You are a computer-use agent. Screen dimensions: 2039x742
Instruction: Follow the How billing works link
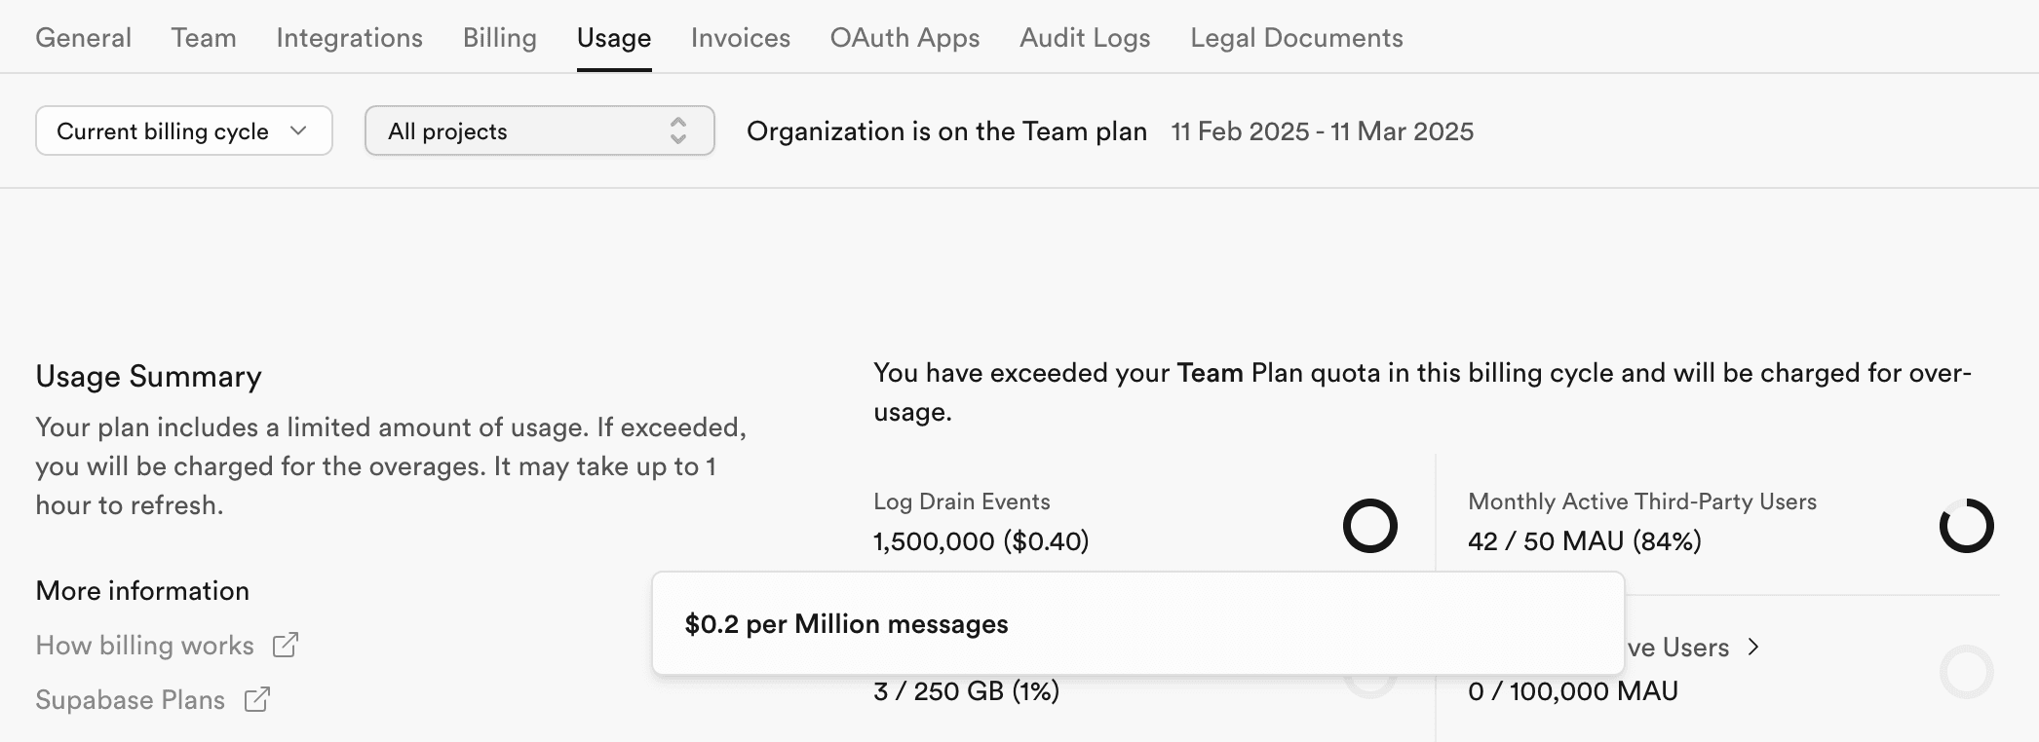[144, 645]
